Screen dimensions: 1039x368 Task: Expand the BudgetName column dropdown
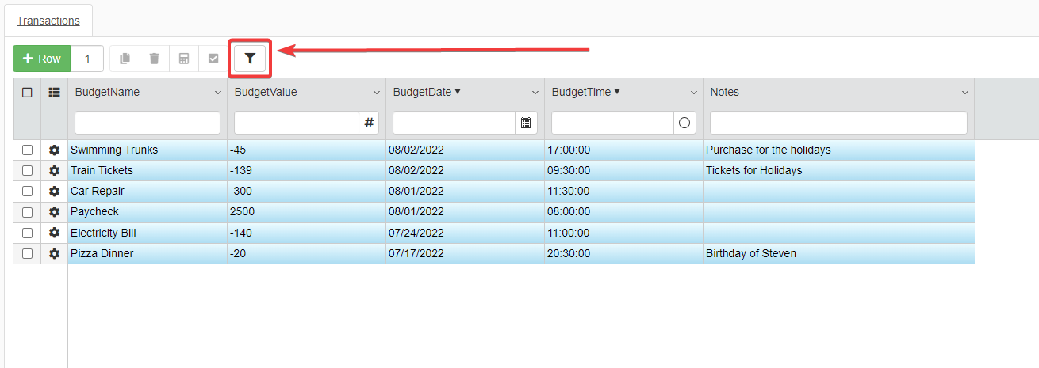coord(218,93)
